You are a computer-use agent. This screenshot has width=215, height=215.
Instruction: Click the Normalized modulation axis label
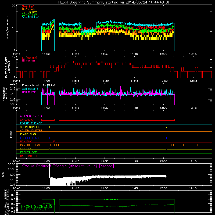pos(5,94)
